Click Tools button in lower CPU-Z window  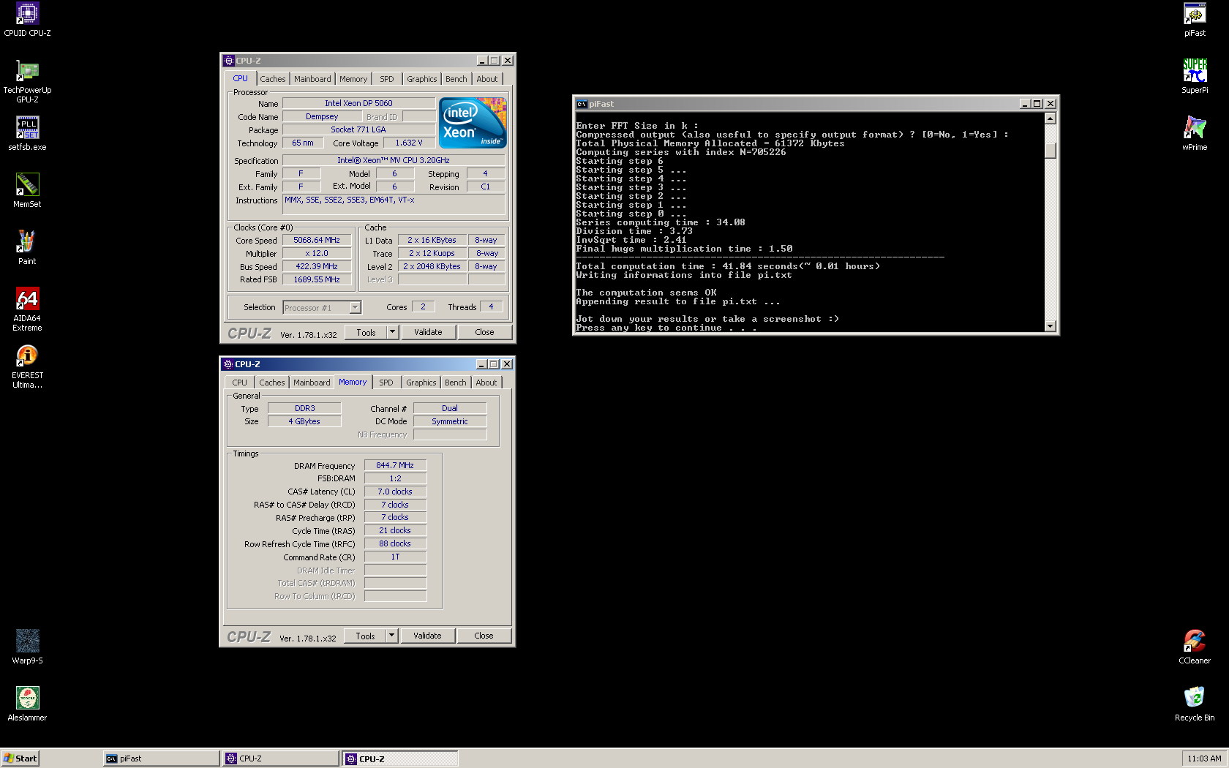[x=365, y=636]
